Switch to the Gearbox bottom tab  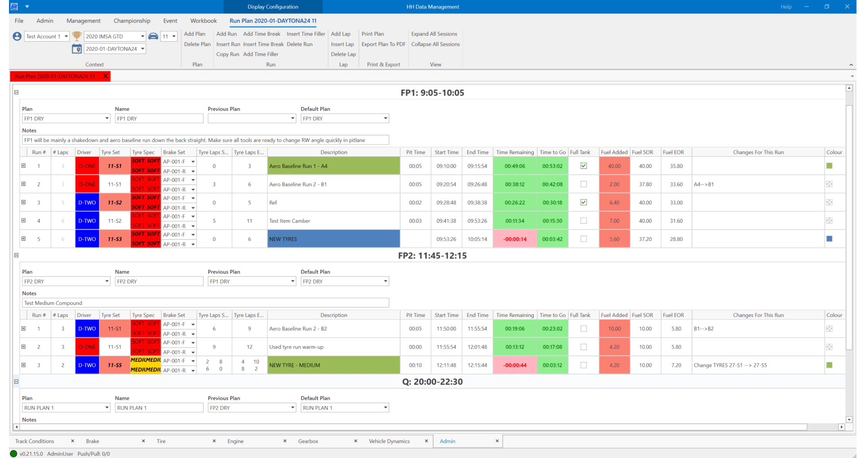(x=308, y=441)
